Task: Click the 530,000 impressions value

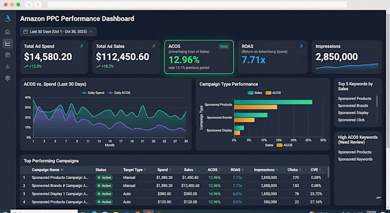Action: point(270,202)
